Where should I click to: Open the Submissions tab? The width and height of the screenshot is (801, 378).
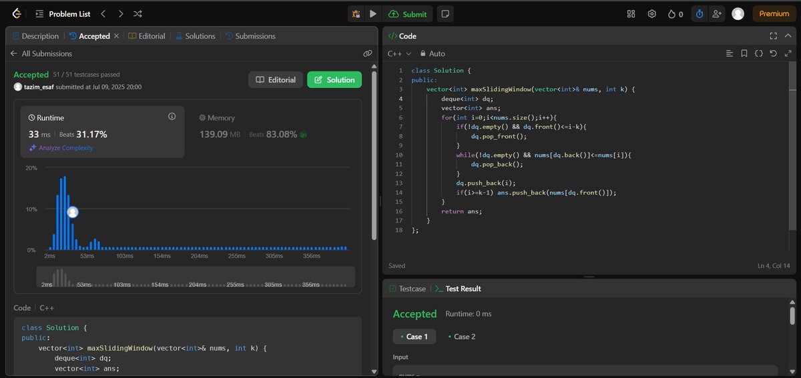[x=250, y=36]
